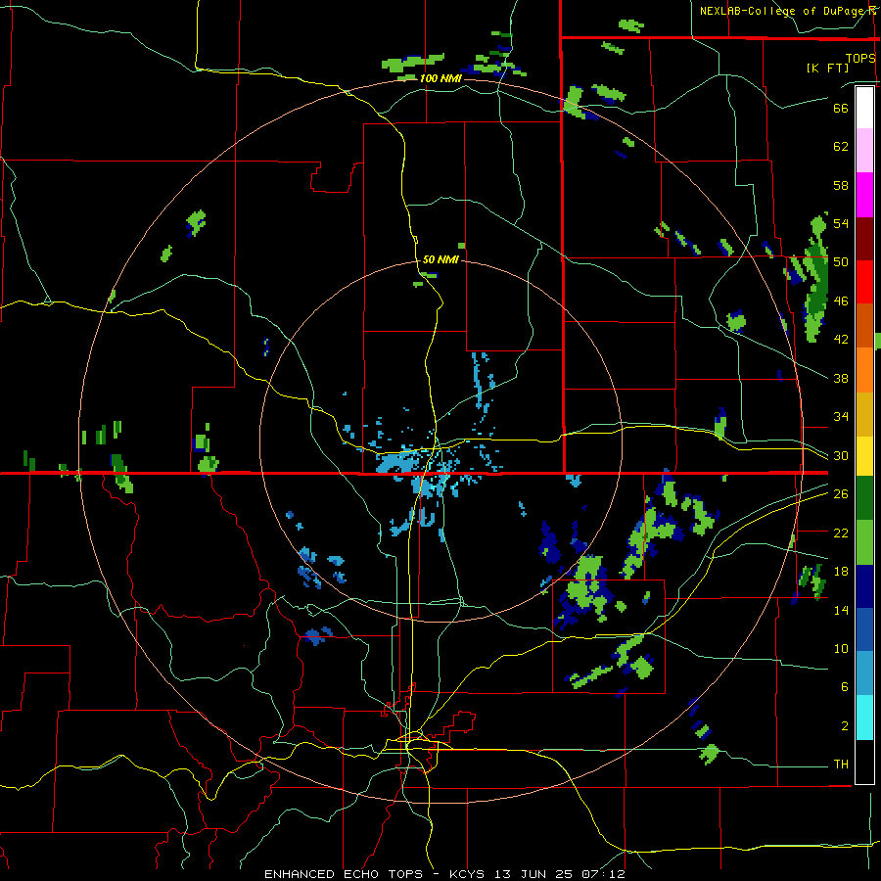
Task: Click the 34 legend value
Action: [x=841, y=416]
